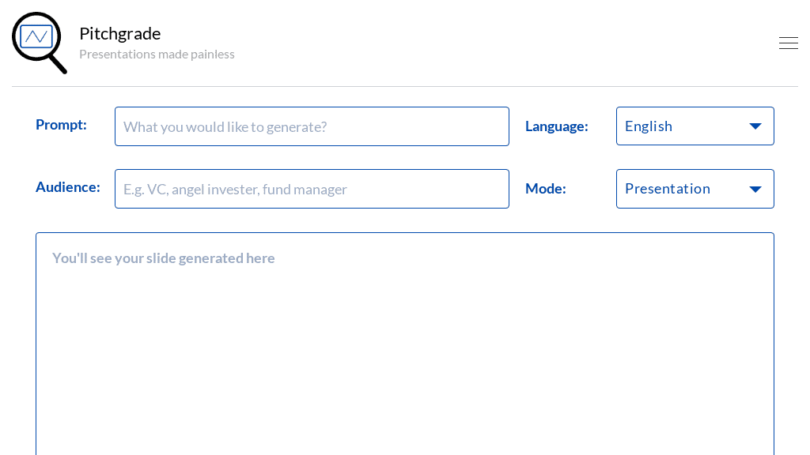Expand the Language dropdown arrow
Image resolution: width=810 pixels, height=455 pixels.
(755, 126)
